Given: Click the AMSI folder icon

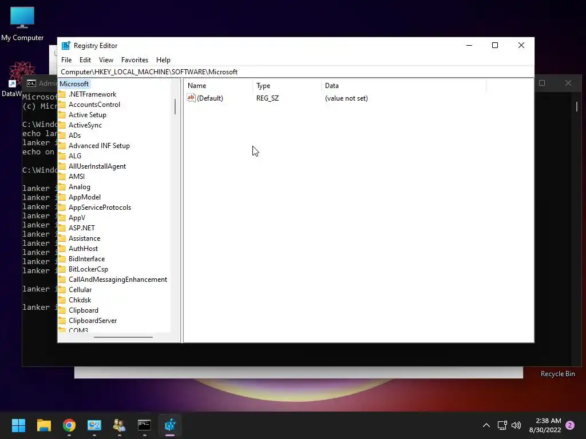Looking at the screenshot, I should pyautogui.click(x=62, y=176).
